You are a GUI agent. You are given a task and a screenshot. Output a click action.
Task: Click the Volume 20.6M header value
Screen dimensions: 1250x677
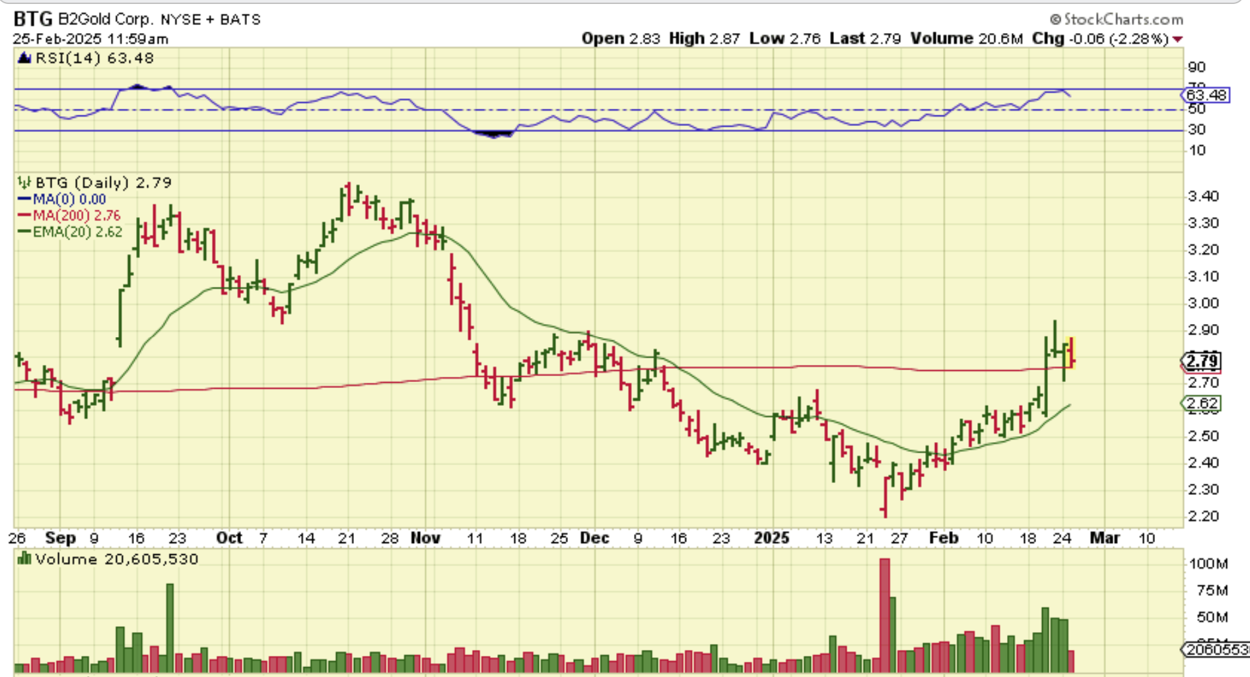(x=966, y=38)
